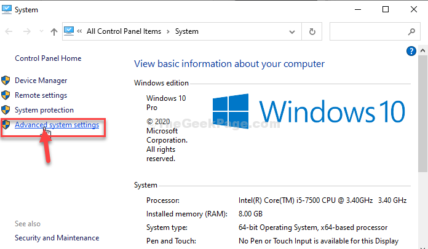Open Advanced system settings
Viewport: 428px width, 249px height.
[x=57, y=125]
